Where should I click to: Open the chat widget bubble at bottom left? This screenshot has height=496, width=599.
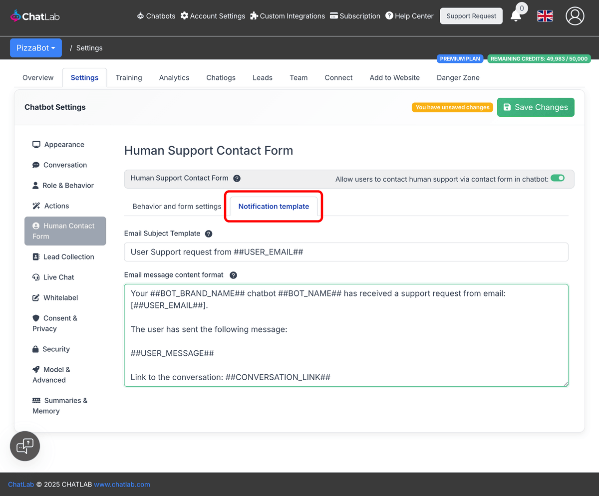pyautogui.click(x=24, y=446)
